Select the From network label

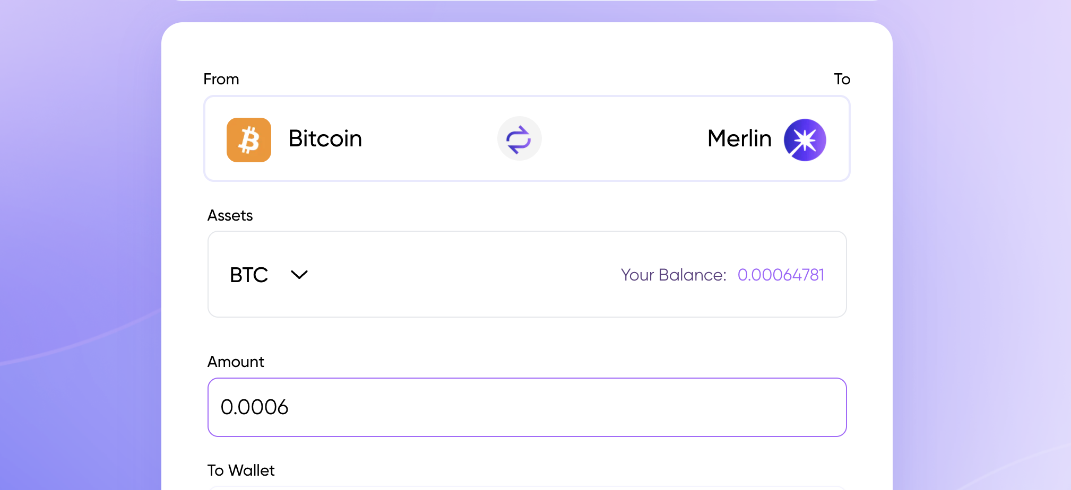221,78
